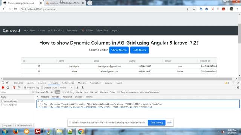
Task: Toggle the network filter funnel icon
Action: coord(14,87)
